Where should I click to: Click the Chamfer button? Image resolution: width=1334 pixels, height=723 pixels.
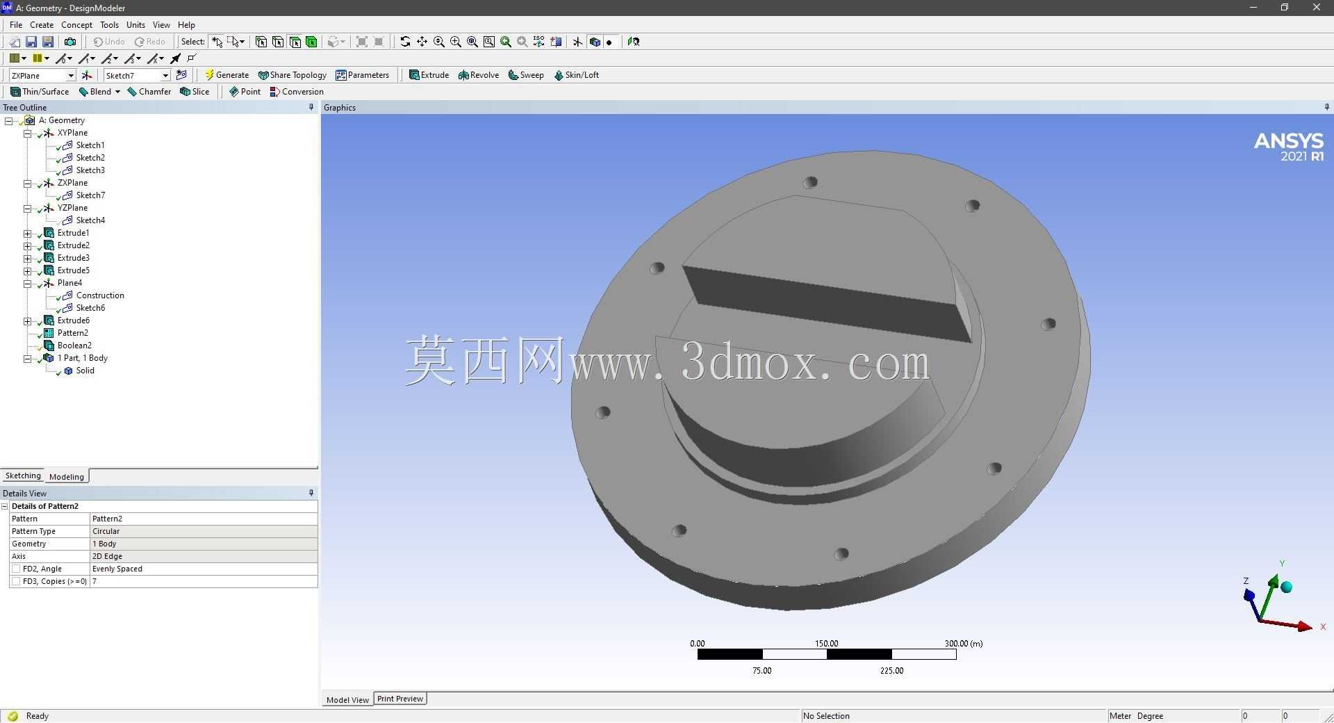tap(149, 92)
